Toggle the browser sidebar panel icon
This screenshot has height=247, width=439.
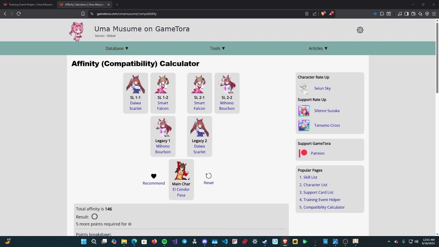[x=406, y=14]
